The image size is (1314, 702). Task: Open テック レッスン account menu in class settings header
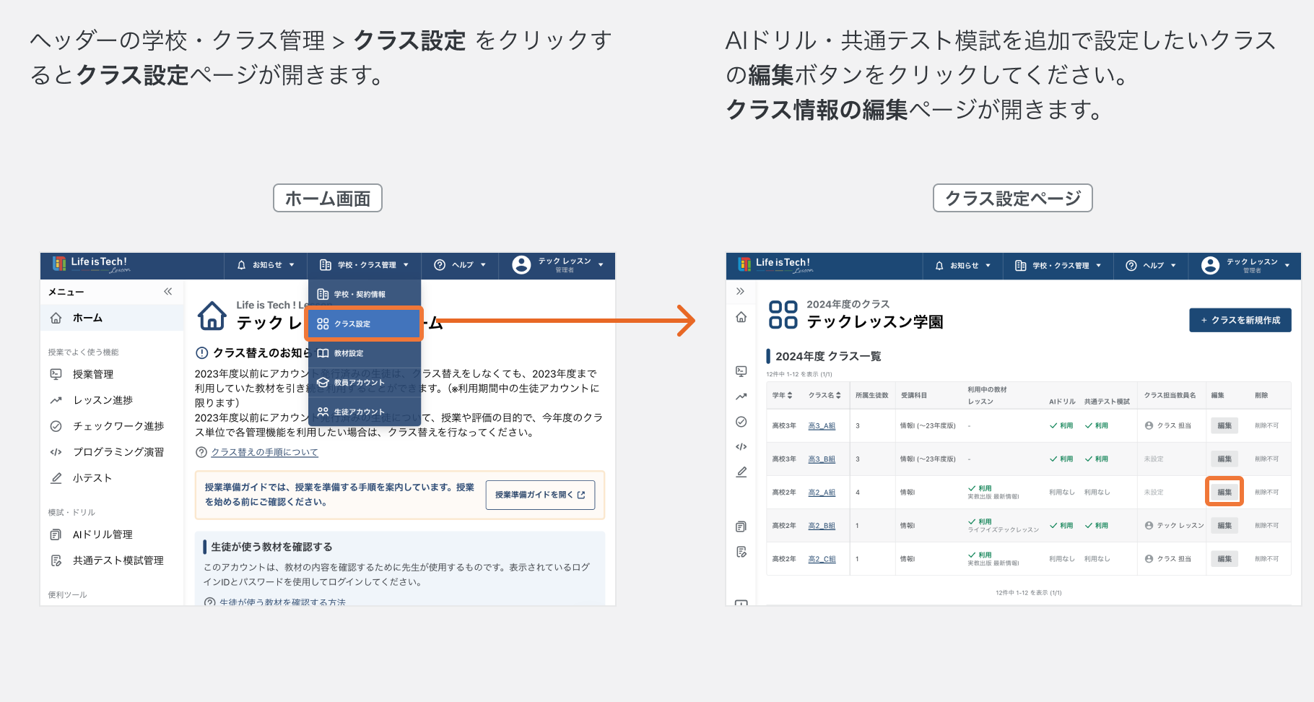(1245, 266)
